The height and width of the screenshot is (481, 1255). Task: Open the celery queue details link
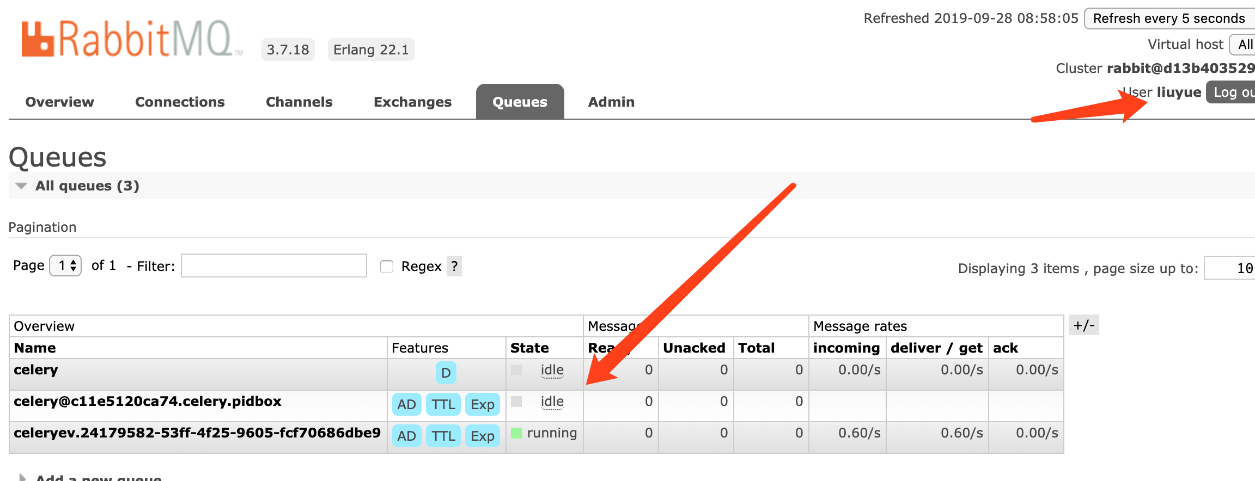[x=36, y=370]
